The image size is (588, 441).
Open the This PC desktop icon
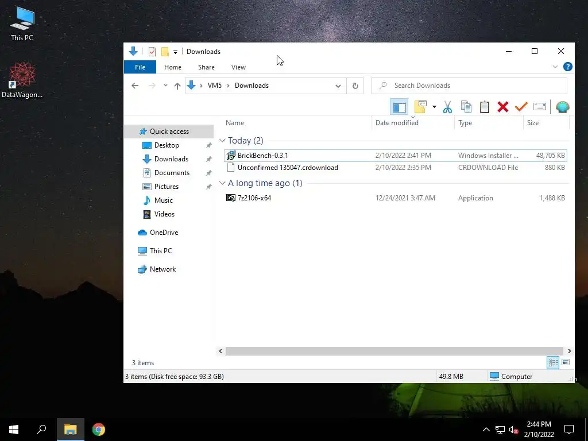pos(22,24)
